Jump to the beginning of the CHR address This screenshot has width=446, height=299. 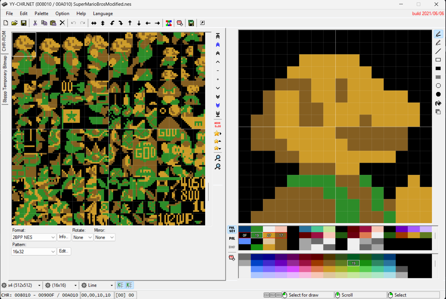tap(218, 36)
